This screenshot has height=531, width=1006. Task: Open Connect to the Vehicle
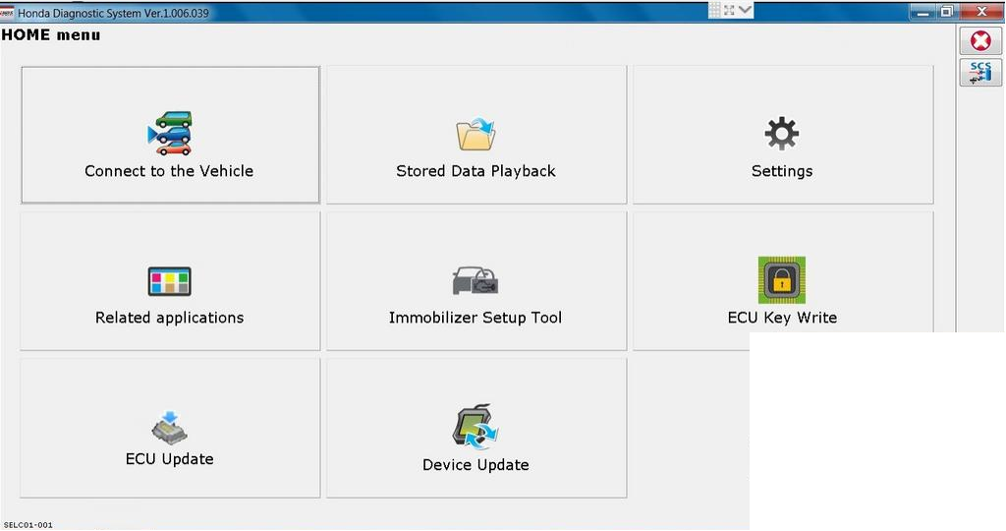tap(170, 135)
